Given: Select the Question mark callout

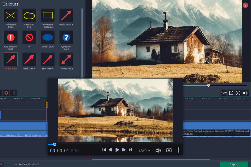Looking at the screenshot, I should pos(66,37).
